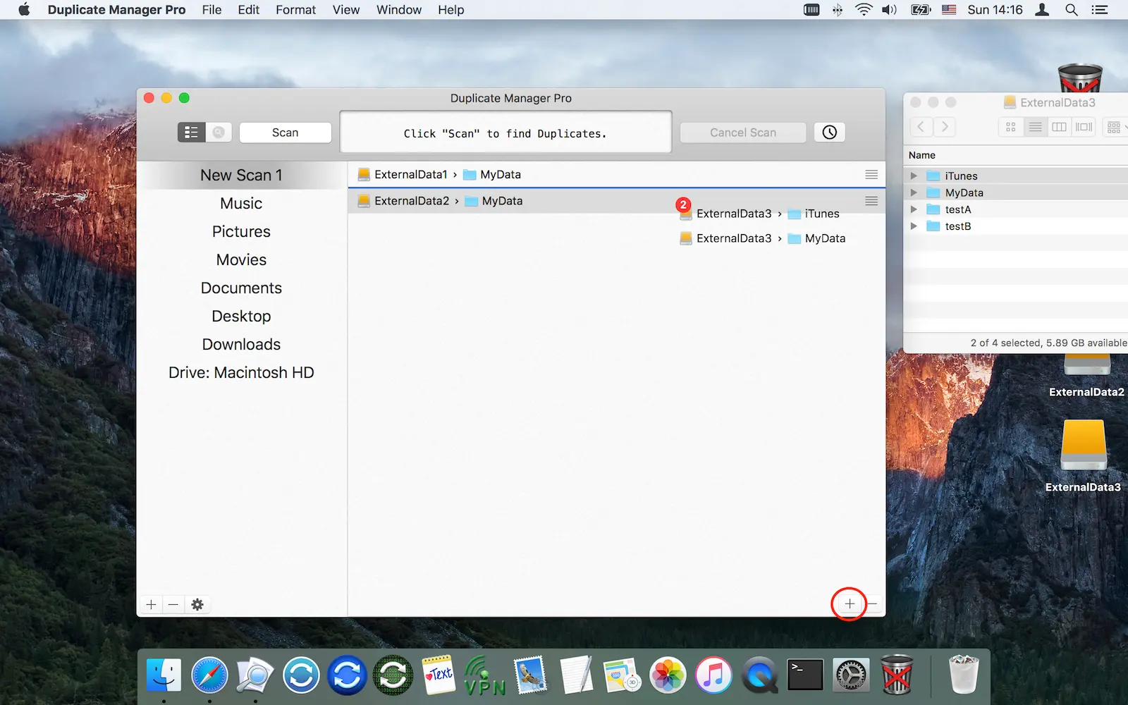This screenshot has width=1128, height=705.
Task: Select Downloads scan in sidebar
Action: (x=241, y=344)
